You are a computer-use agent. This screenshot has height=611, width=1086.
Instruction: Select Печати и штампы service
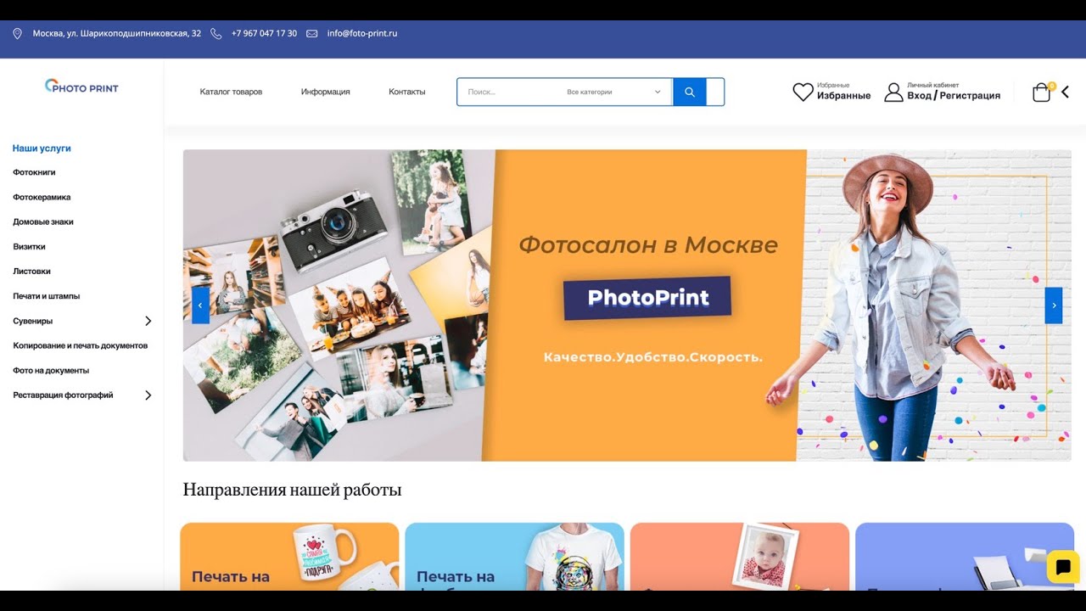pyautogui.click(x=47, y=296)
